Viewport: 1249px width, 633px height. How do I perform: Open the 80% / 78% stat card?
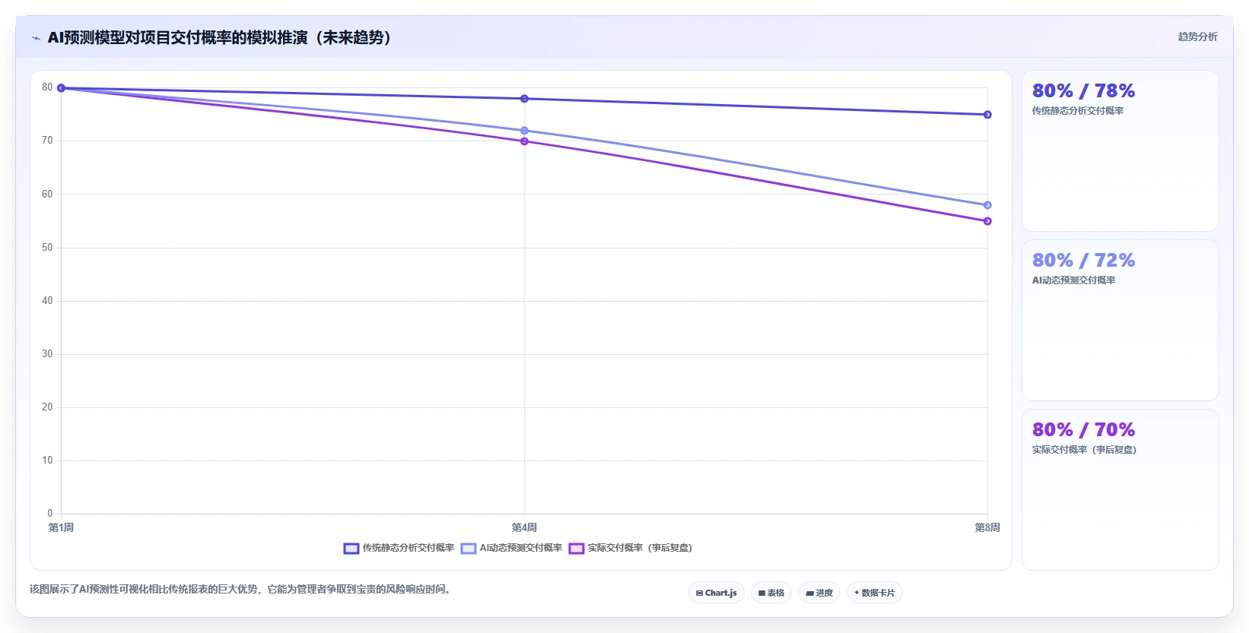[x=1120, y=151]
